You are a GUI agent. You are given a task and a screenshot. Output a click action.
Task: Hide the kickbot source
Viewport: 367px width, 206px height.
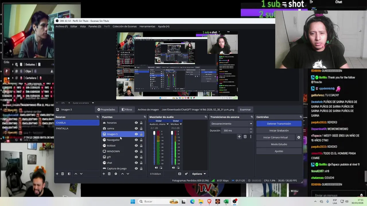click(136, 146)
